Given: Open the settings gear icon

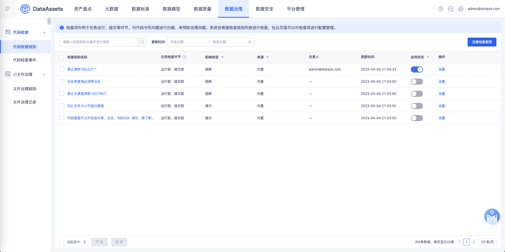Looking at the screenshot, I should [x=461, y=9].
